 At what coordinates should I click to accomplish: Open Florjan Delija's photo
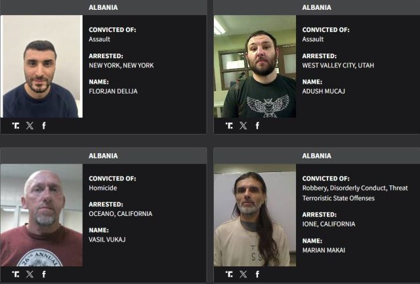click(42, 66)
